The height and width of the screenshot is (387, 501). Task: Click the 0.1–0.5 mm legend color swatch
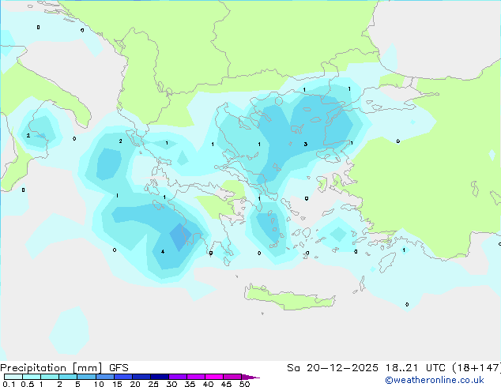13,377
